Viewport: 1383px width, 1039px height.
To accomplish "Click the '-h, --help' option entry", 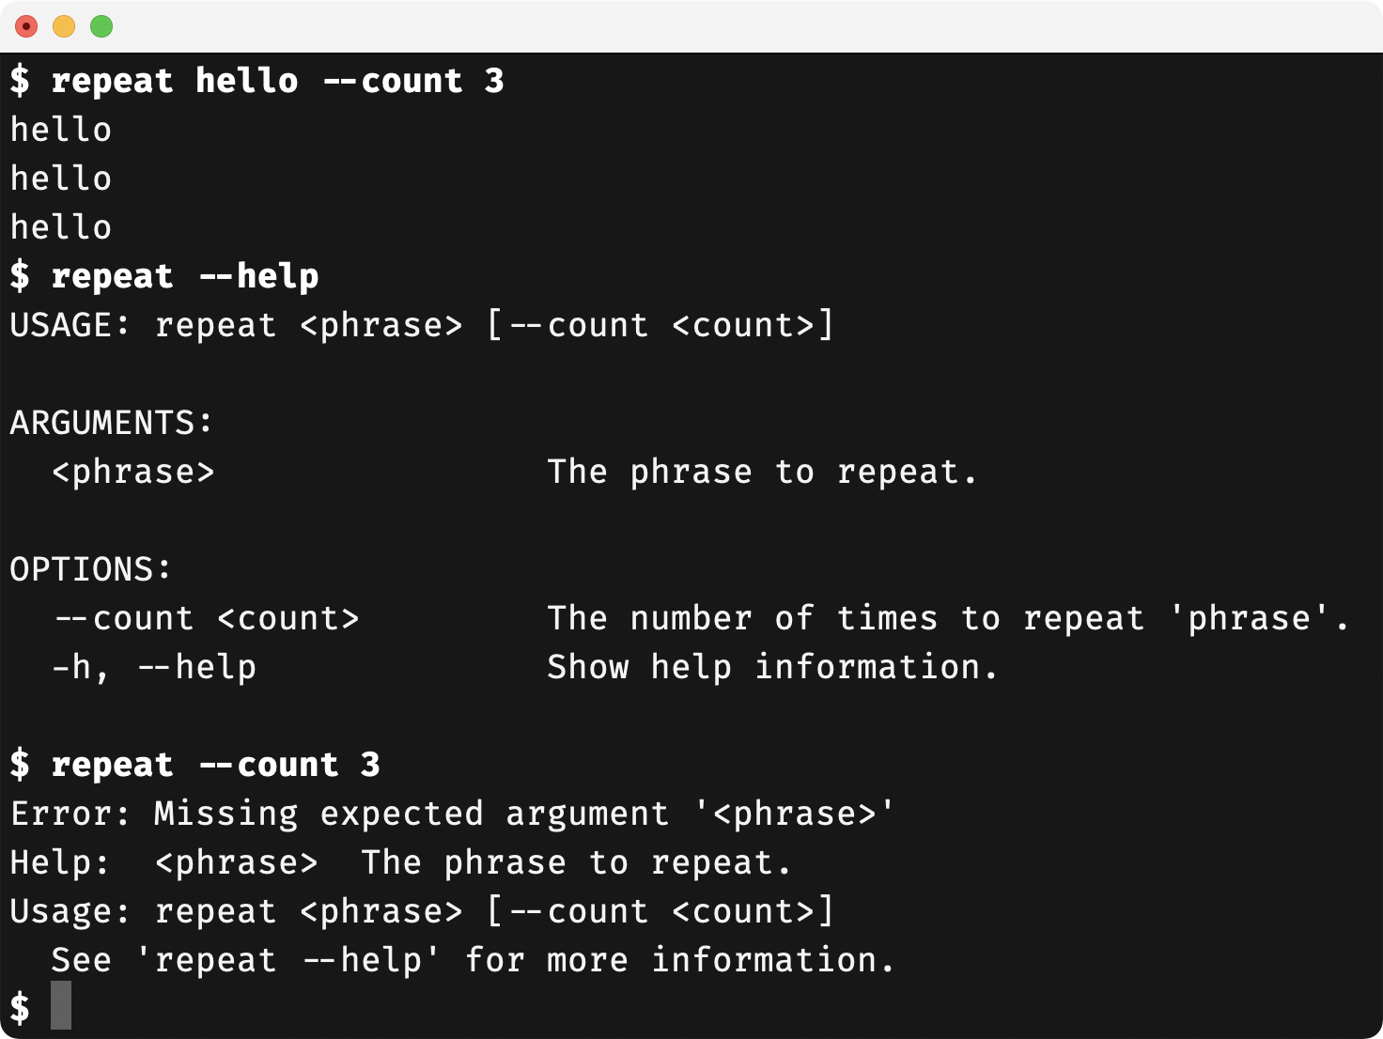I will tap(154, 667).
